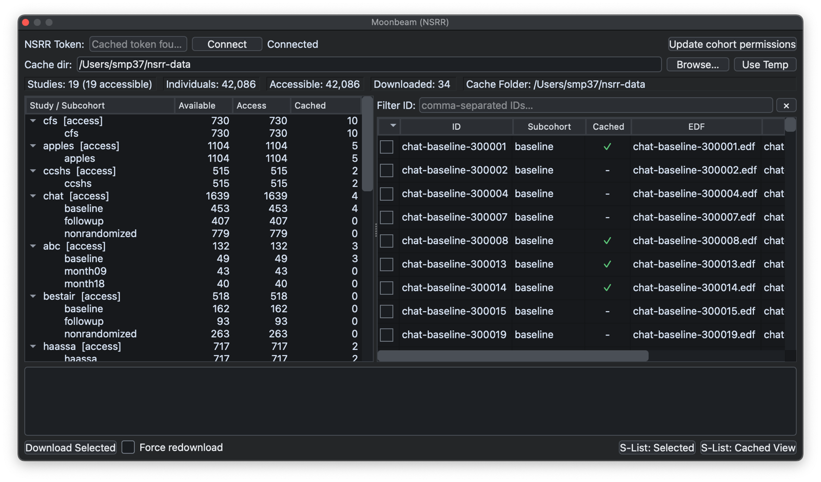Sort the study tree by its Cached column
The height and width of the screenshot is (482, 821).
[x=326, y=105]
